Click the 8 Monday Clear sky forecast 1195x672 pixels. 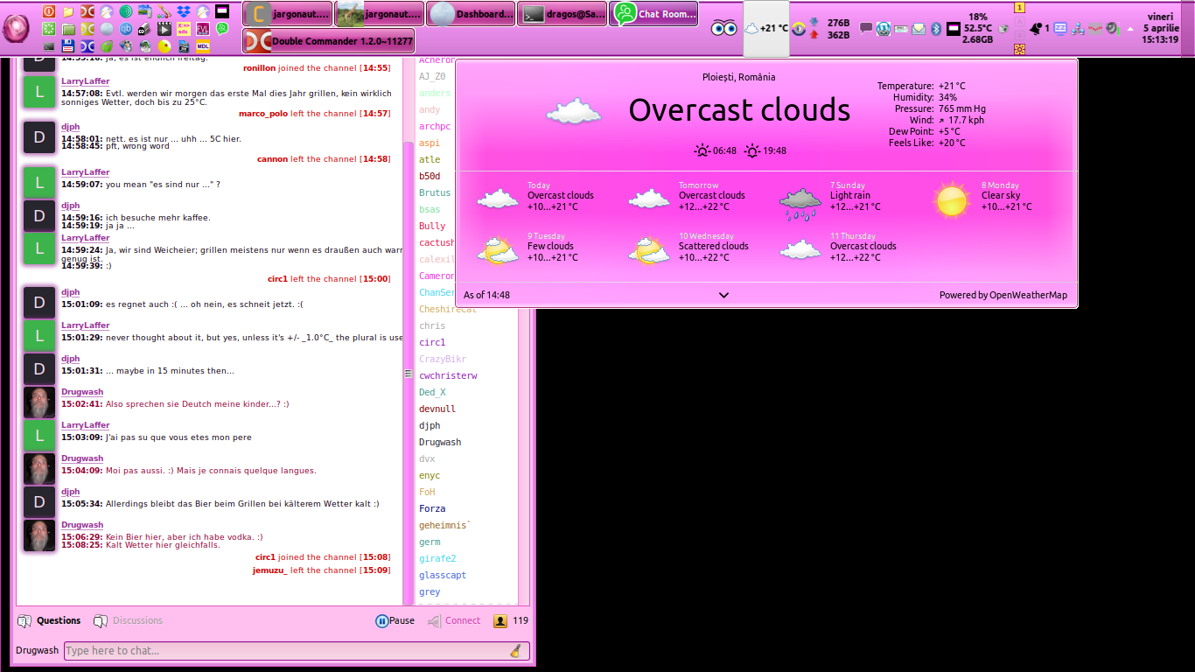[983, 200]
